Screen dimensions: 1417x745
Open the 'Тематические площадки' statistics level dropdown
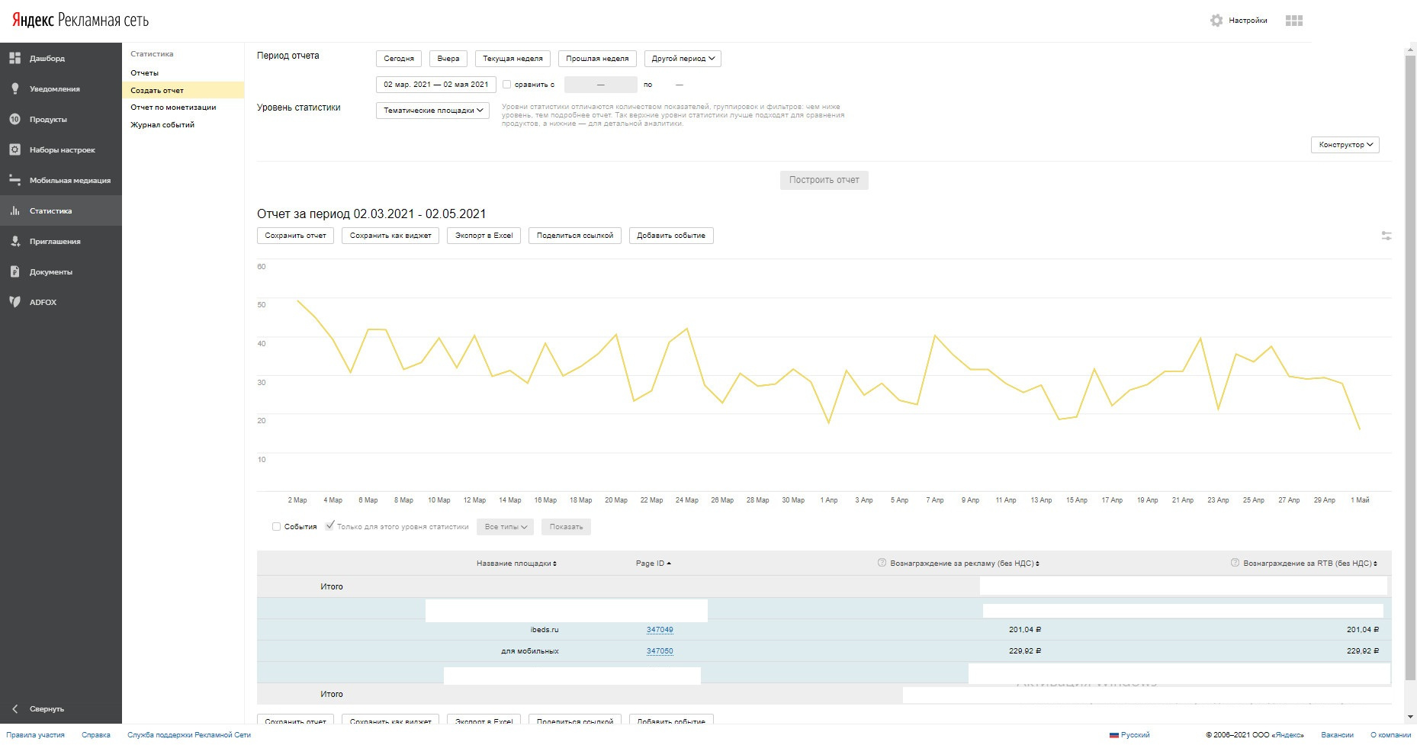[432, 111]
